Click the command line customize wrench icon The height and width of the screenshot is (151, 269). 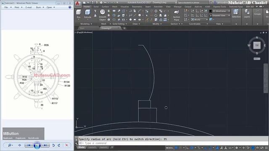pyautogui.click(x=76, y=143)
